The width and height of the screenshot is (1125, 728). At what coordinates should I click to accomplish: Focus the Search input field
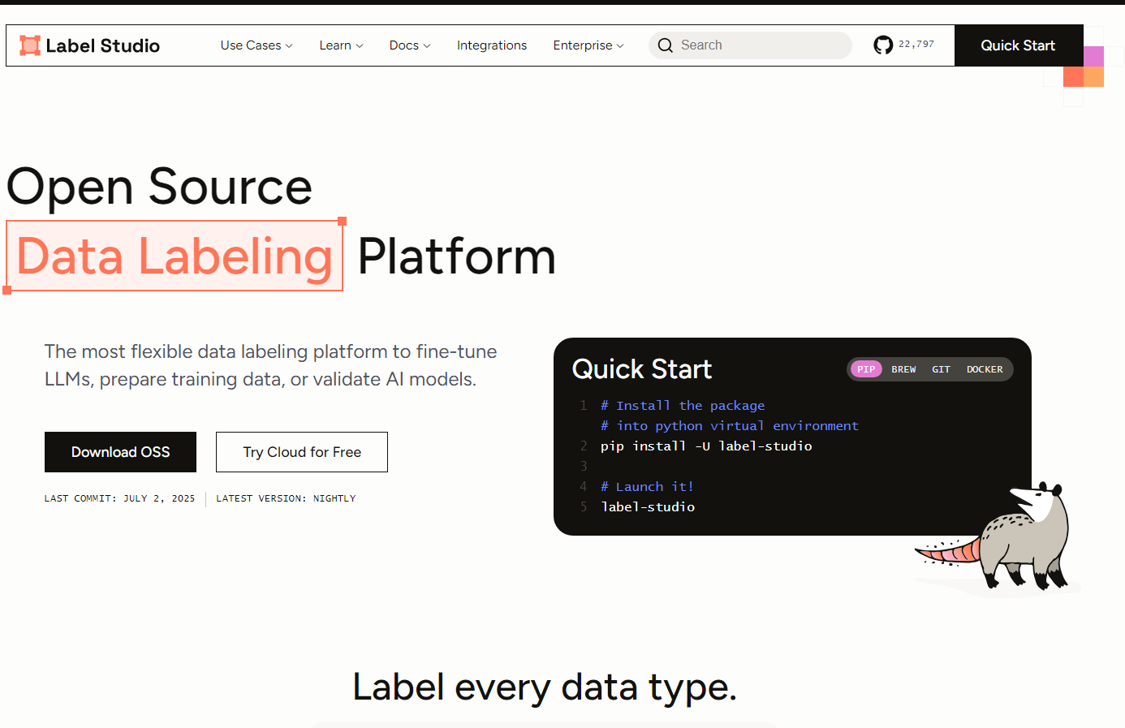[750, 45]
